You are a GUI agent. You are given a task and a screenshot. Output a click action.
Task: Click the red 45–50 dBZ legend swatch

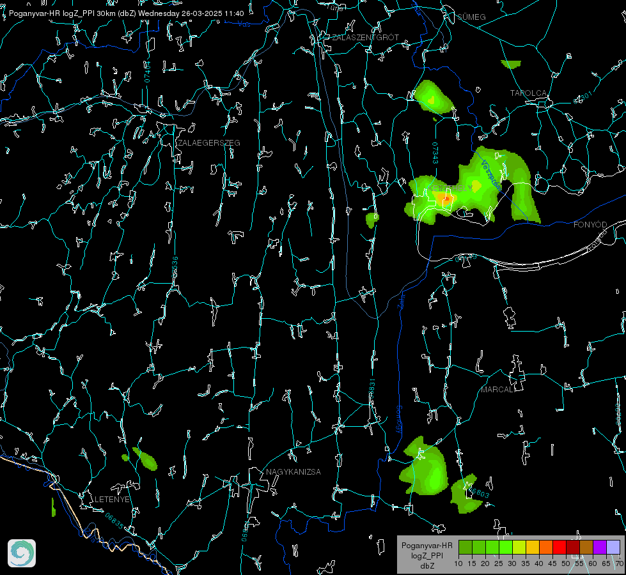(559, 547)
